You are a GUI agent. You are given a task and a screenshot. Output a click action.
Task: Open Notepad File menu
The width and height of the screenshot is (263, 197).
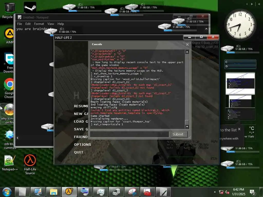point(20,24)
